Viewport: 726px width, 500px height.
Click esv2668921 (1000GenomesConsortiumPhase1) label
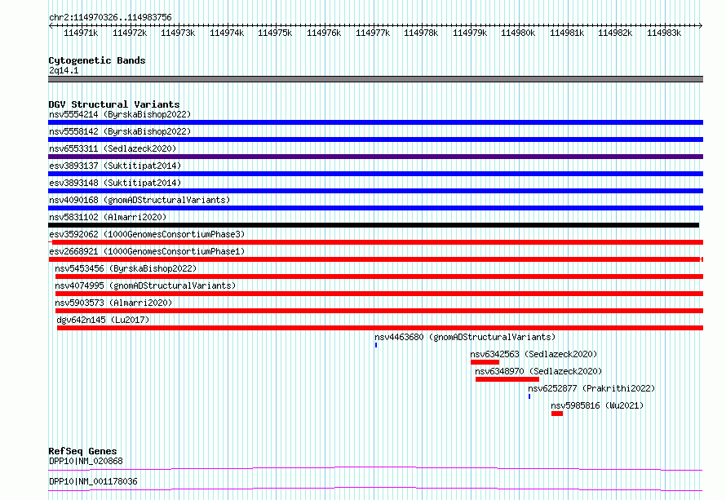click(x=147, y=251)
